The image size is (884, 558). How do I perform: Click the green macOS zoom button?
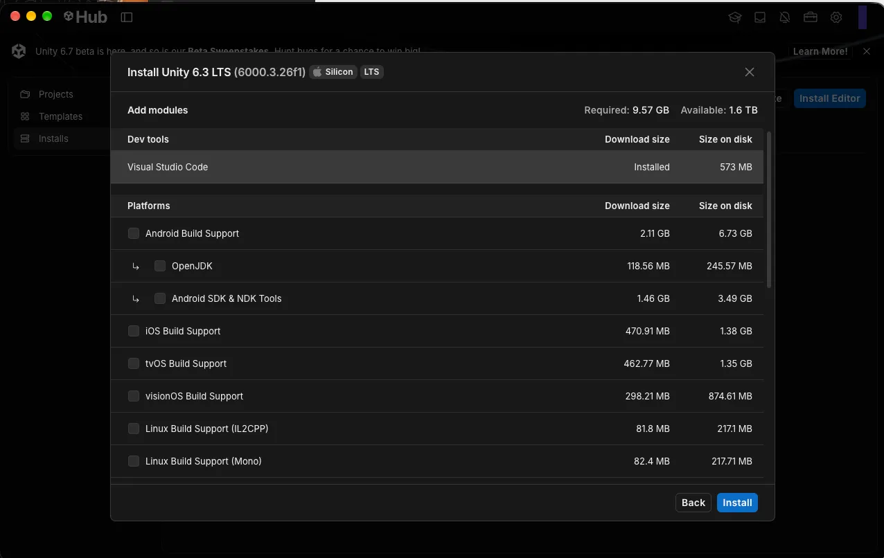click(47, 16)
